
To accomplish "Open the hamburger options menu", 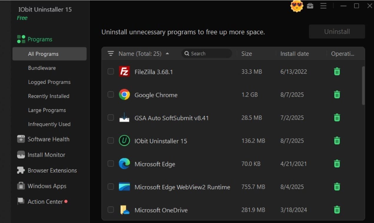I will [323, 6].
